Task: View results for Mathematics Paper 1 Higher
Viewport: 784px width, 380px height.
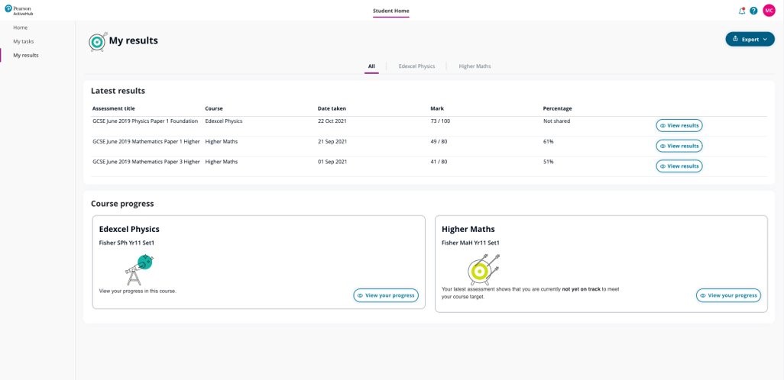Action: click(x=679, y=146)
